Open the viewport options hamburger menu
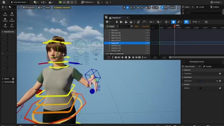 coord(19,8)
